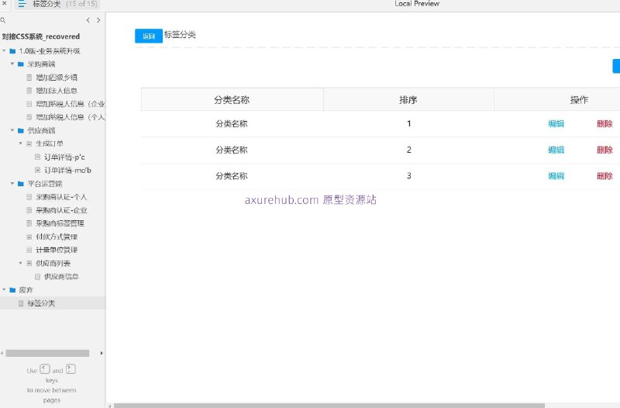Click the left arrow key hint icon
Screen dimensions: 620x408
click(x=45, y=369)
